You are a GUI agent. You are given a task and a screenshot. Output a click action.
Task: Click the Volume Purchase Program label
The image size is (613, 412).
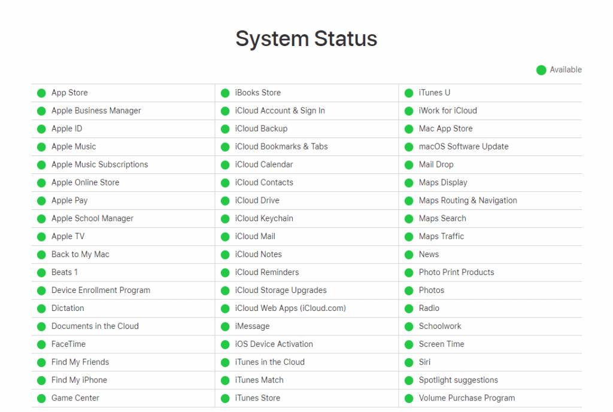pos(466,398)
